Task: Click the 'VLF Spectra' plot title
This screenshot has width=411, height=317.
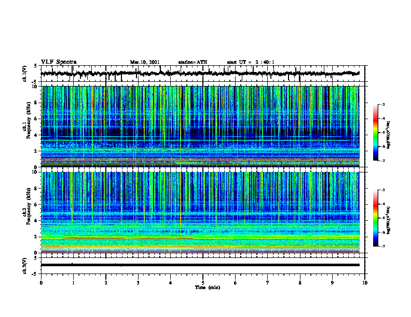Action: tap(59, 62)
